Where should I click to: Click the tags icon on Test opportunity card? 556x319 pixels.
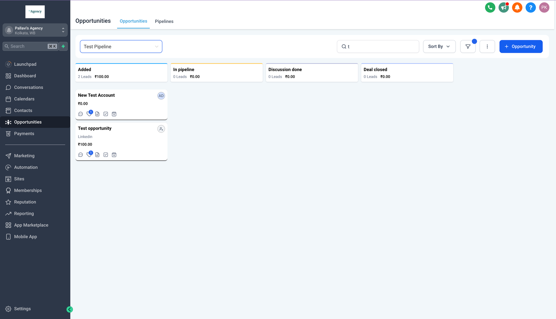(x=89, y=155)
